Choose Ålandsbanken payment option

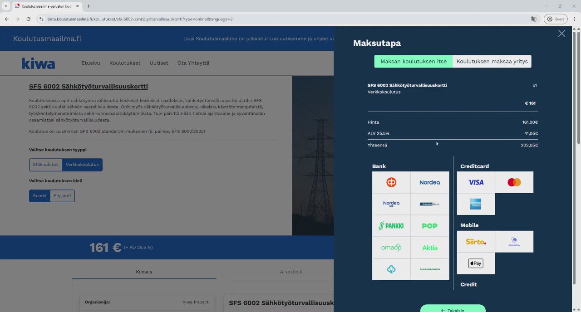pos(430,269)
